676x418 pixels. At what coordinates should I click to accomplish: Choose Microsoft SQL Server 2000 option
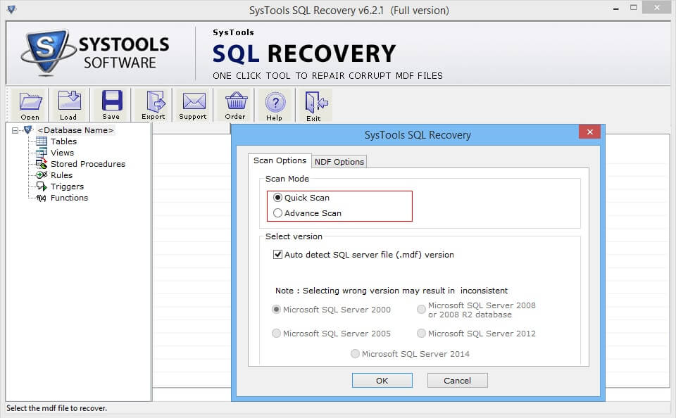click(276, 310)
